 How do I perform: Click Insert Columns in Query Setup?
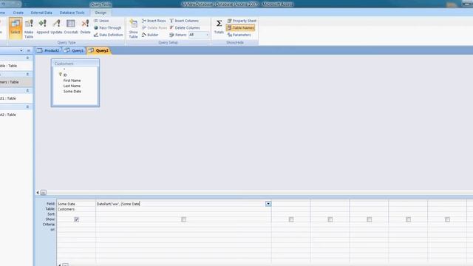pos(184,21)
